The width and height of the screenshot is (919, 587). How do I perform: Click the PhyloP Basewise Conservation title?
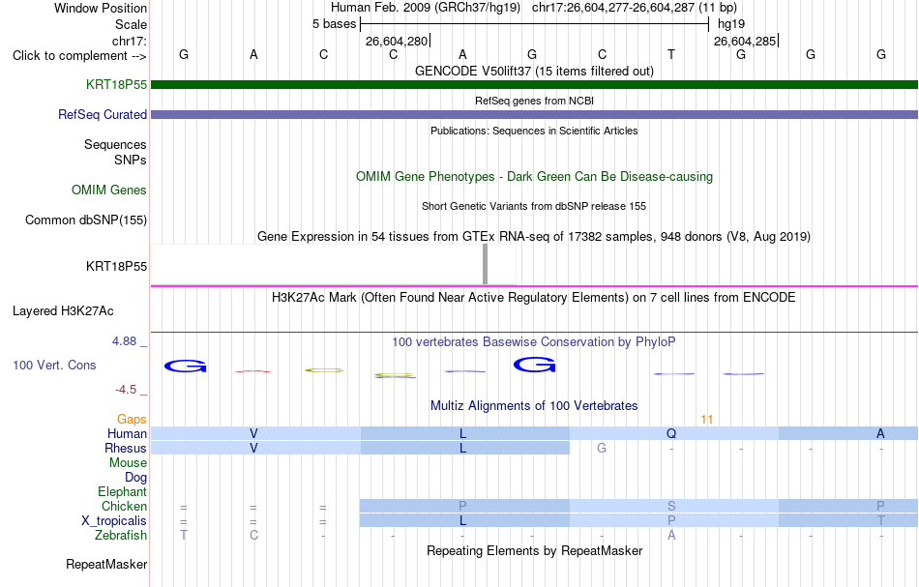[x=534, y=341]
